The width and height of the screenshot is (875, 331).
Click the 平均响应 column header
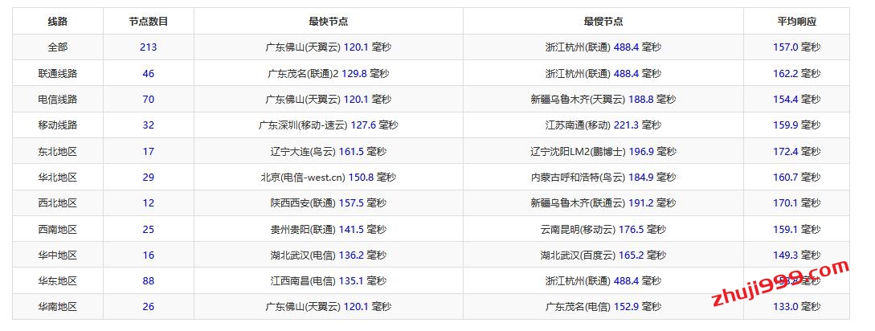coord(797,22)
